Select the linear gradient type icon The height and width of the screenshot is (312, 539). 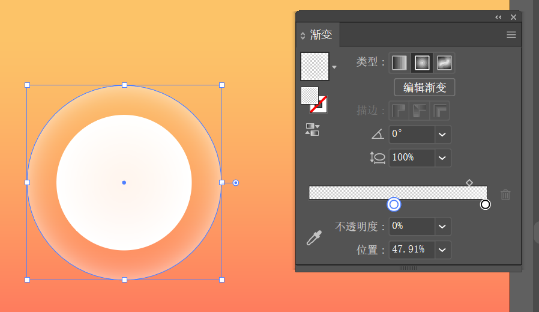399,63
